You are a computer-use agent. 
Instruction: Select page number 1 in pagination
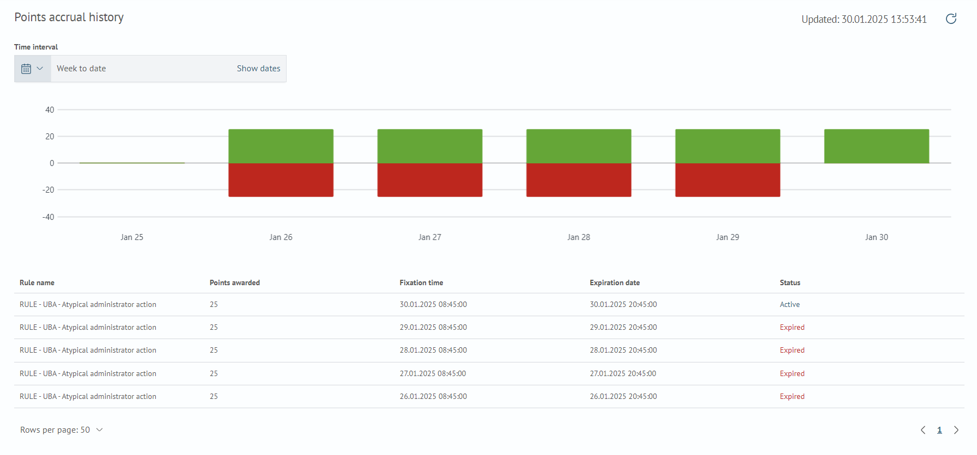pos(939,430)
